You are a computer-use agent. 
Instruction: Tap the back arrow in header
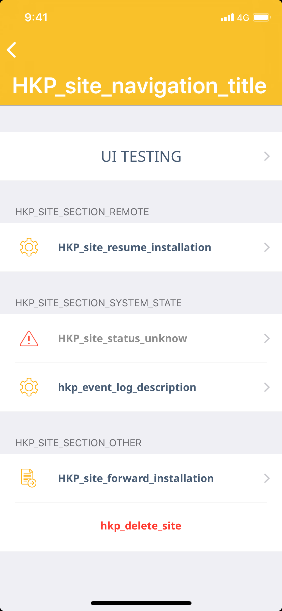[x=12, y=50]
